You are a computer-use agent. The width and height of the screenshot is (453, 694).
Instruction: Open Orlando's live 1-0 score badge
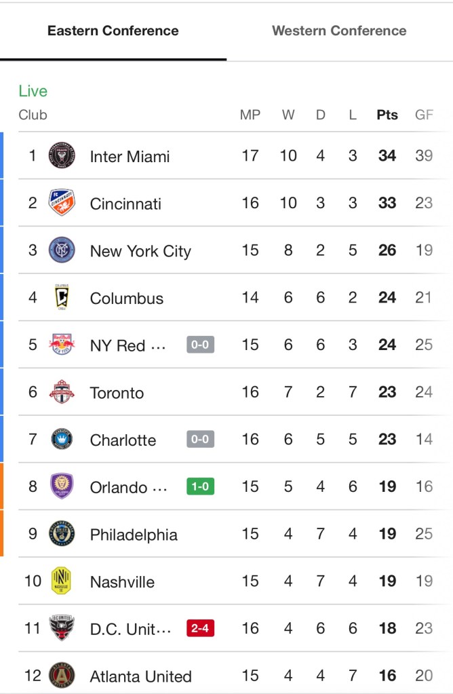click(x=200, y=486)
